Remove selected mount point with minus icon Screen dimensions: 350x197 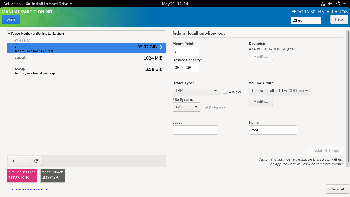pos(25,161)
